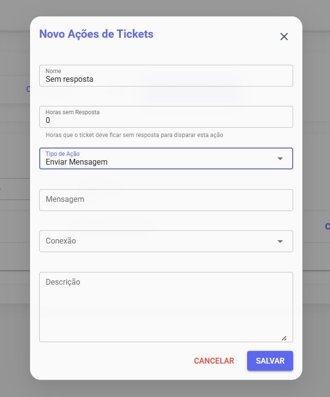Click the Conexão dropdown arrow icon
Image resolution: width=330 pixels, height=397 pixels.
click(x=280, y=241)
